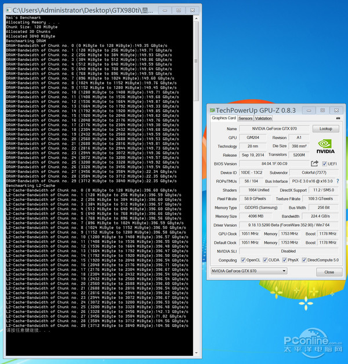Click the Bus Interface PCI-E field
Image resolution: width=348 pixels, height=364 pixels.
point(313,181)
